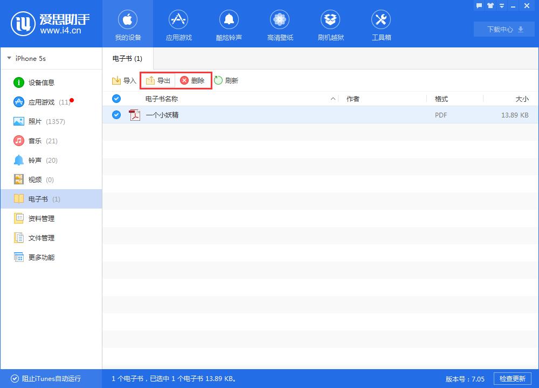Viewport: 539px width, 388px height.
Task: Open the 刷机越狱 flash section
Action: coord(330,24)
